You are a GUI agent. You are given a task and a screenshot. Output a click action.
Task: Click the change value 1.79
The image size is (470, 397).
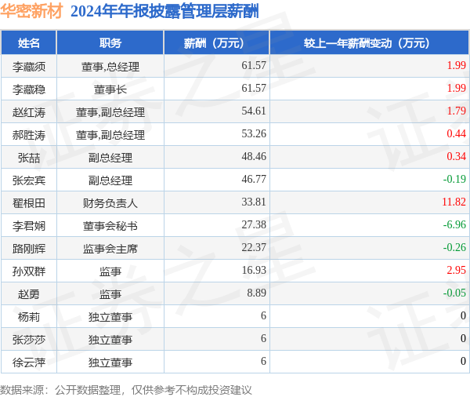click(456, 111)
